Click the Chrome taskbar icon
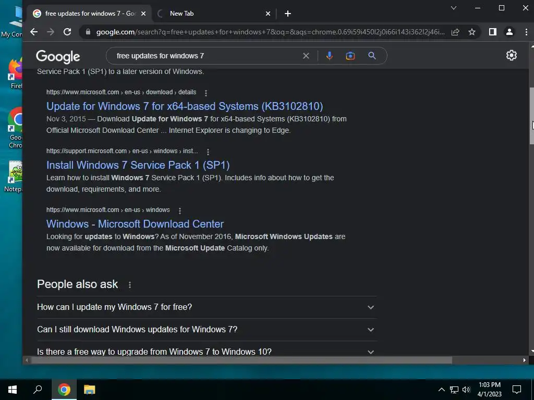 point(64,390)
